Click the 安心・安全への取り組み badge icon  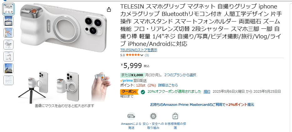coord(153,116)
